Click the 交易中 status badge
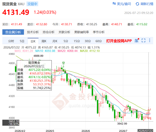 point(32,4)
